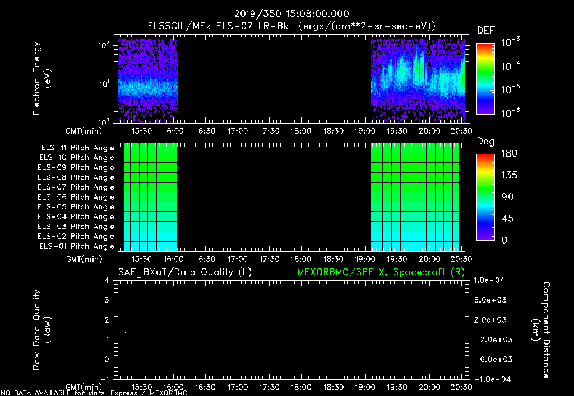The height and width of the screenshot is (396, 574).
Task: Click the Deg pitch angle color bar
Action: [485, 197]
